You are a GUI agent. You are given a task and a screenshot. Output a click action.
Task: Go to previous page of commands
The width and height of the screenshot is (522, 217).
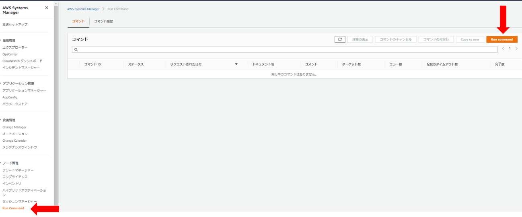pyautogui.click(x=503, y=49)
